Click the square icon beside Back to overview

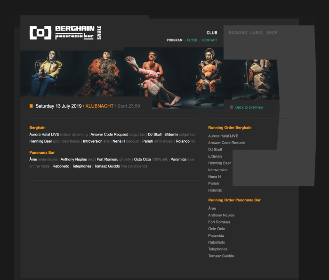(x=232, y=107)
